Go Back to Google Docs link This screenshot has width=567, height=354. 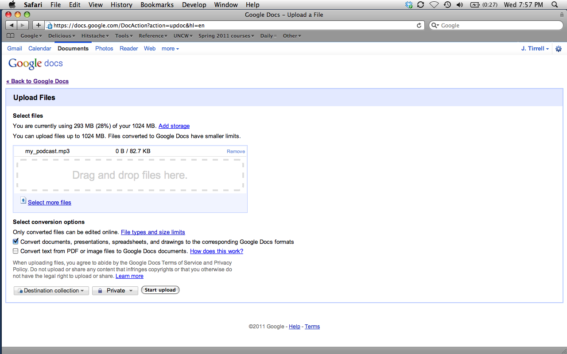point(37,81)
